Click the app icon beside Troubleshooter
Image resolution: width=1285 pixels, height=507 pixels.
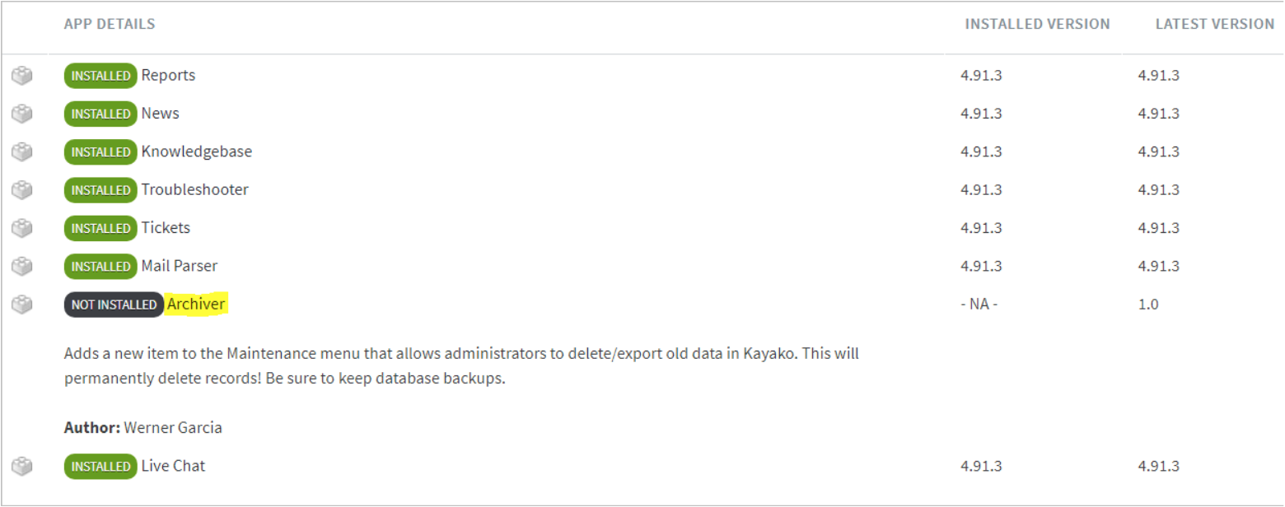[22, 190]
